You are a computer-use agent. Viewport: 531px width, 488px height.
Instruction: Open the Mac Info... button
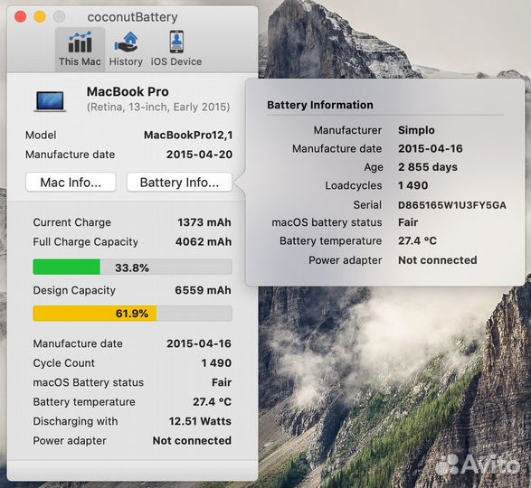71,183
